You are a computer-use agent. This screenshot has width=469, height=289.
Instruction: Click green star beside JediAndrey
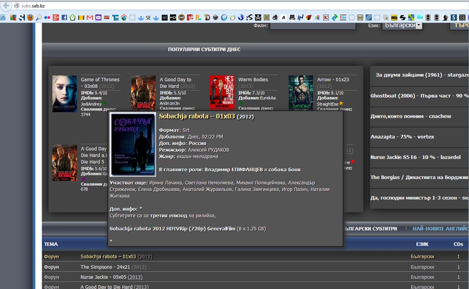tap(104, 103)
